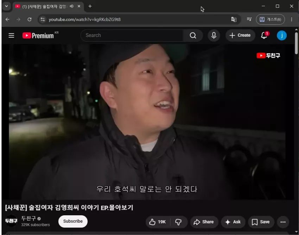
Task: Dislike the video with thumbs down
Action: [x=178, y=222]
